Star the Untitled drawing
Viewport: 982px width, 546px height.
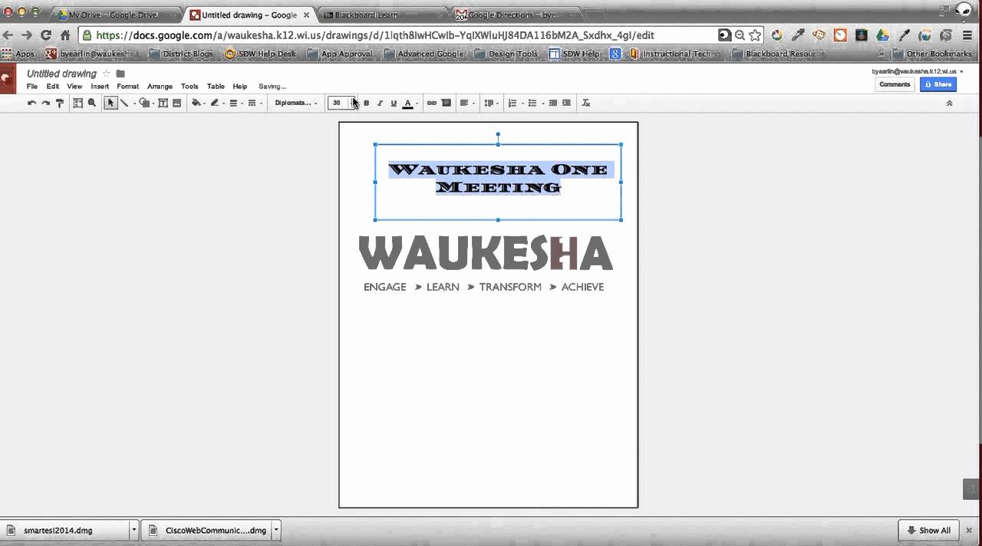107,74
